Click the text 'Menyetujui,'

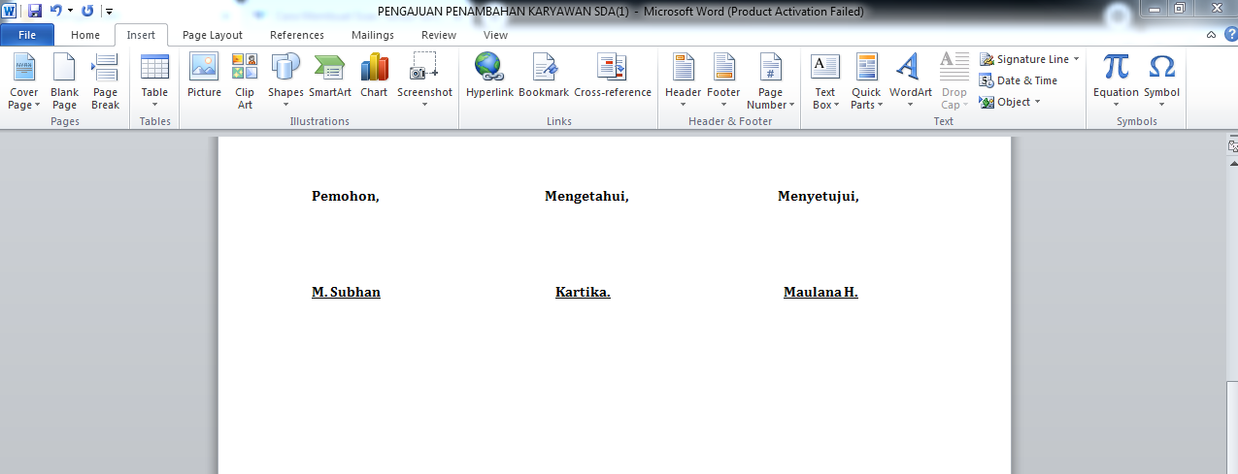(819, 197)
